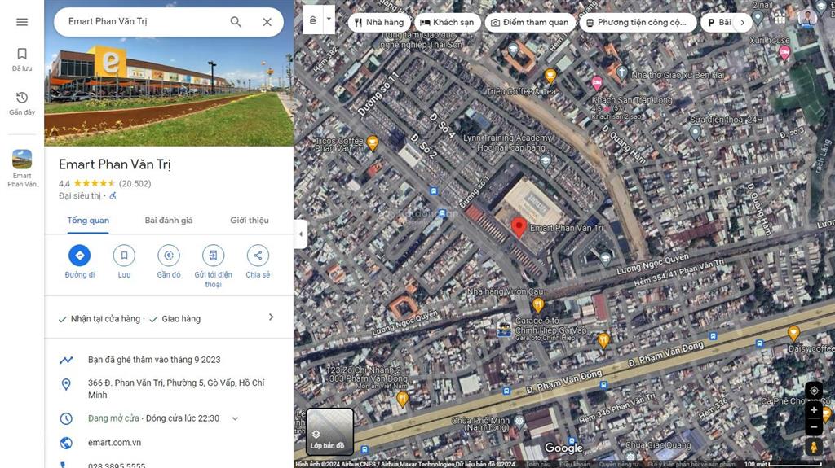Image resolution: width=835 pixels, height=468 pixels.
Task: Open the emart.com.vn website link
Action: coord(114,443)
